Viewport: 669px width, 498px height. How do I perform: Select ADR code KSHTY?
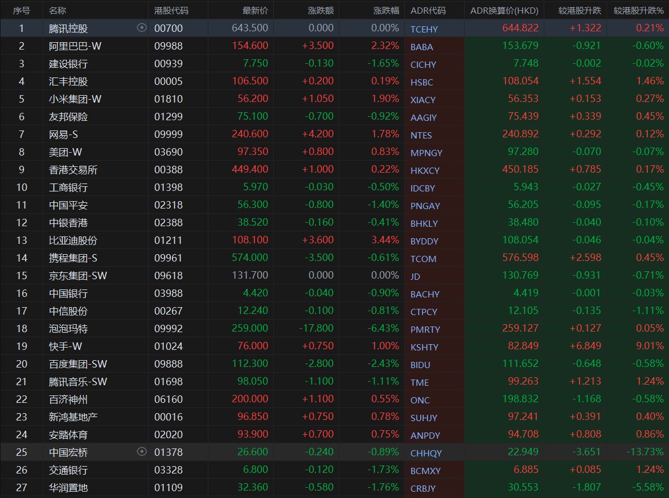[424, 347]
